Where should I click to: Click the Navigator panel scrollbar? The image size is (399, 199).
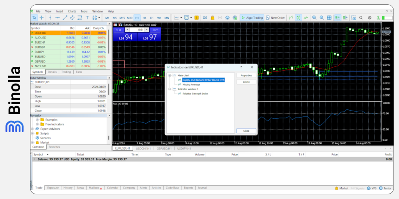109,138
